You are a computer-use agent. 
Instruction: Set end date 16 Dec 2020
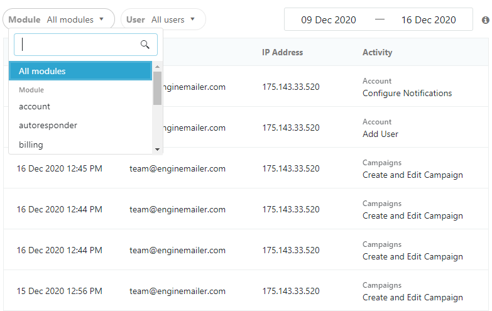tap(429, 19)
